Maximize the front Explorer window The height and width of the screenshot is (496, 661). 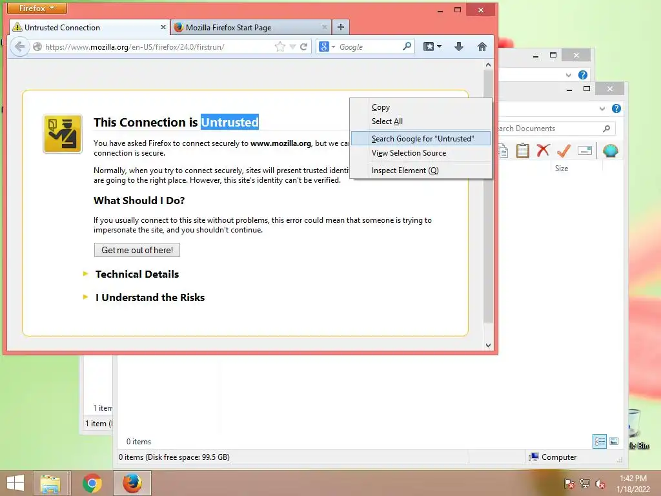[x=586, y=88]
